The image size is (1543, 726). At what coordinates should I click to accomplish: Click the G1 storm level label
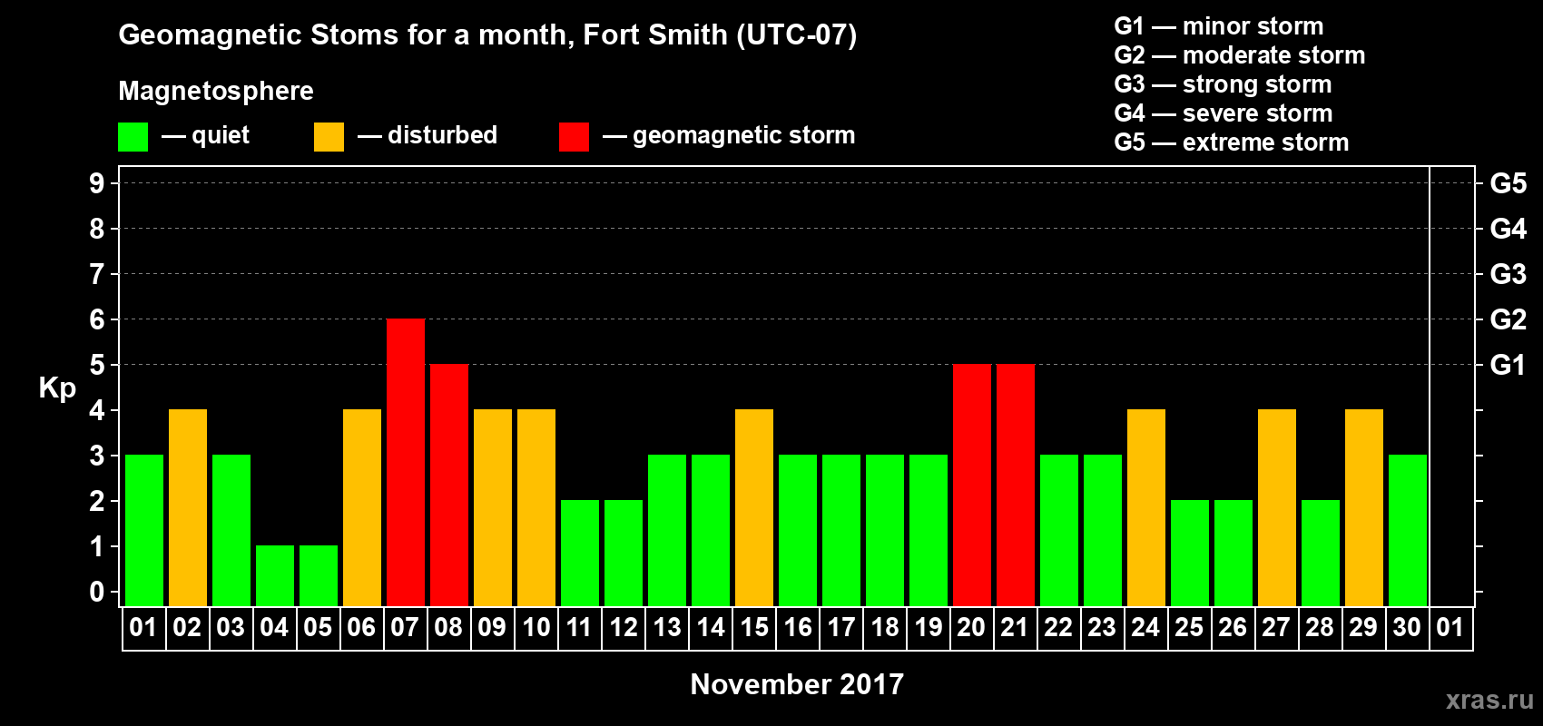coord(1508,365)
